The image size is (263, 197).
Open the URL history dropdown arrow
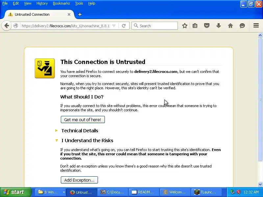point(114,26)
